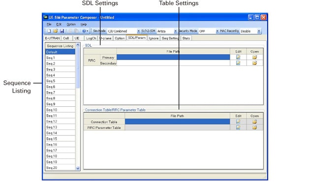
Task: Click Open folder icon for RRC Parameter Table
Action: [x=255, y=127]
